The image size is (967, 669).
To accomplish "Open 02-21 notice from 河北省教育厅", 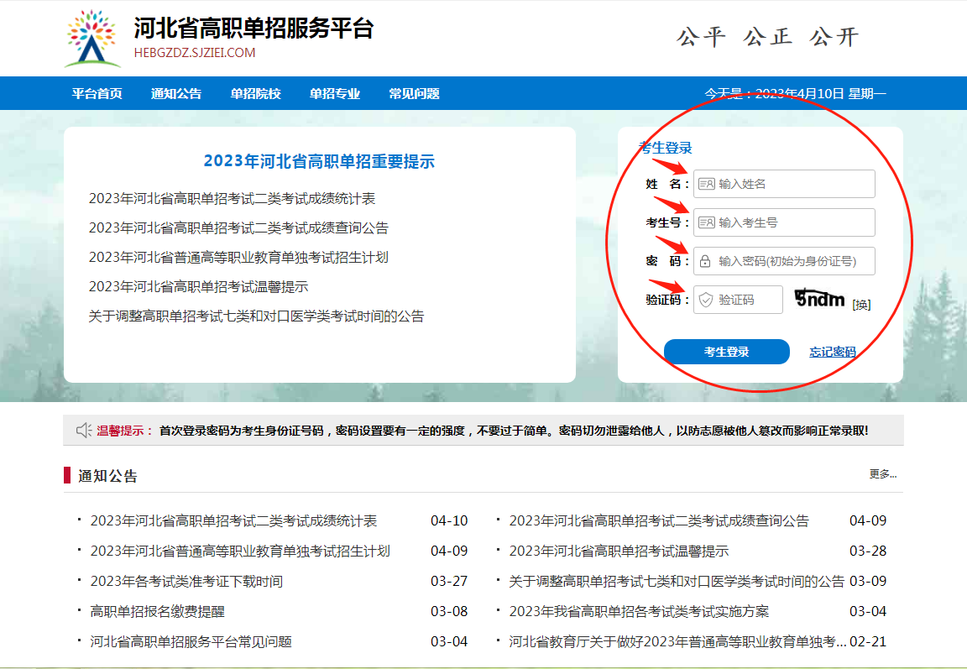I will [x=677, y=642].
